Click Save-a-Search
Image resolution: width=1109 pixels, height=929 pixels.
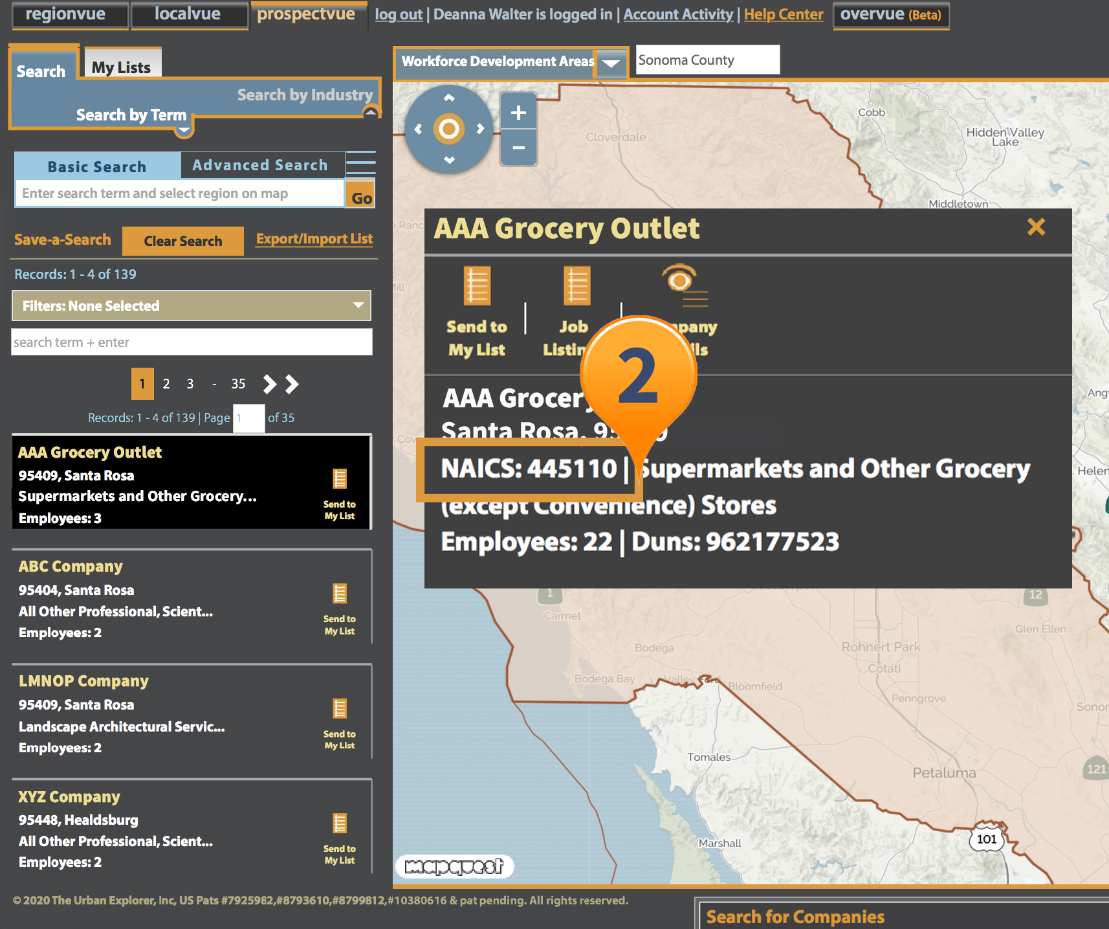[x=63, y=240]
